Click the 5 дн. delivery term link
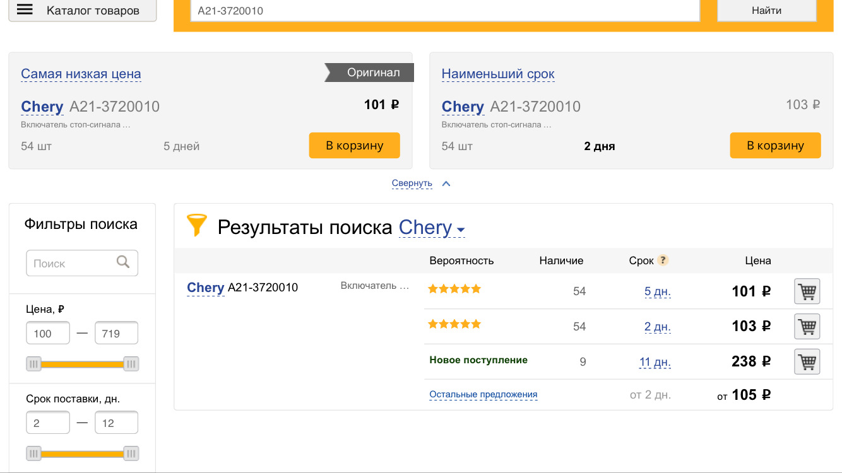Screen dimensions: 842x473 (658, 291)
